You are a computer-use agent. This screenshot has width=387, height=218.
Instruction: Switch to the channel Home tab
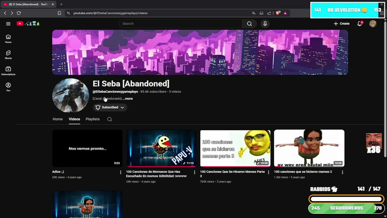click(57, 119)
